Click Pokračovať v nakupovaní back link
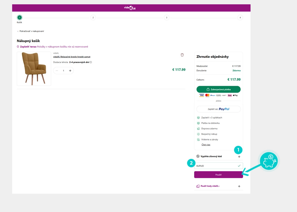Screen dimensions: 297x212 click(x=31, y=31)
